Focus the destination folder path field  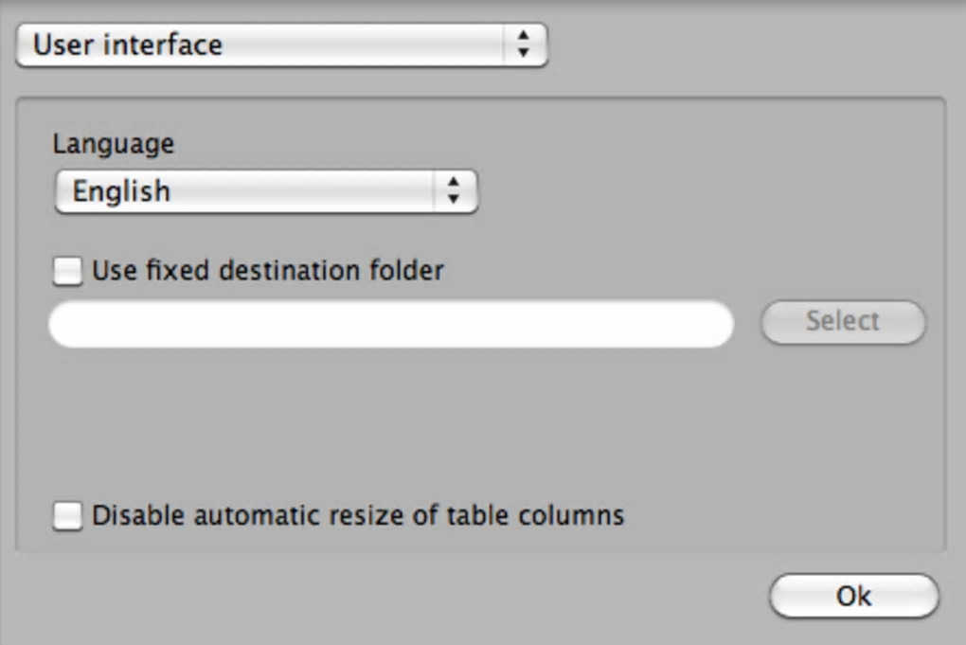(x=390, y=324)
